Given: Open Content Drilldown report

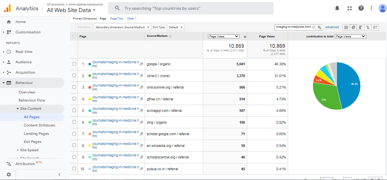Looking at the screenshot, I should 39,125.
